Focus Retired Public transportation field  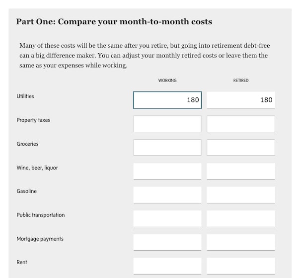240,218
